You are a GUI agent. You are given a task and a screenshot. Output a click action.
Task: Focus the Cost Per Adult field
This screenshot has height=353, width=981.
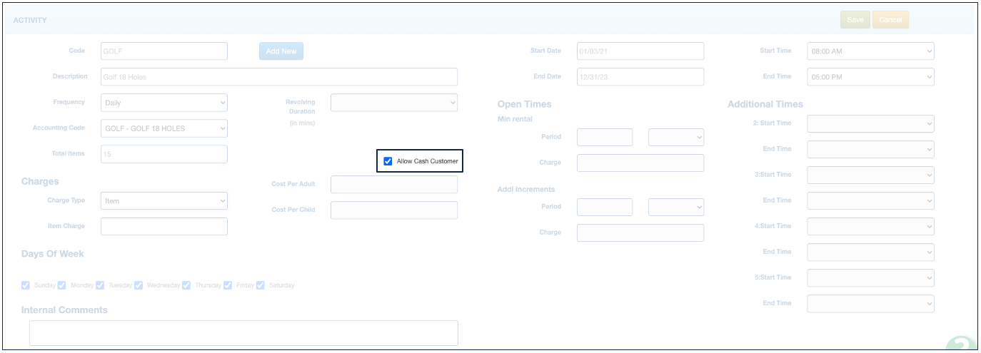[393, 185]
